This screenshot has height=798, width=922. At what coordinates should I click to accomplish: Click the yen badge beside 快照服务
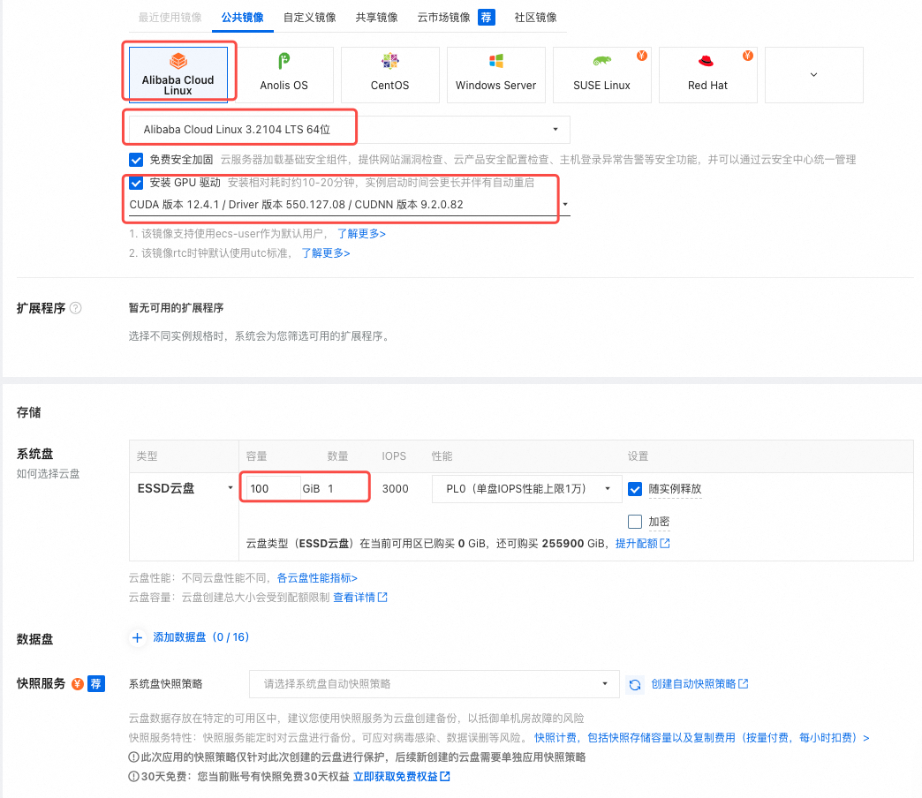(78, 683)
